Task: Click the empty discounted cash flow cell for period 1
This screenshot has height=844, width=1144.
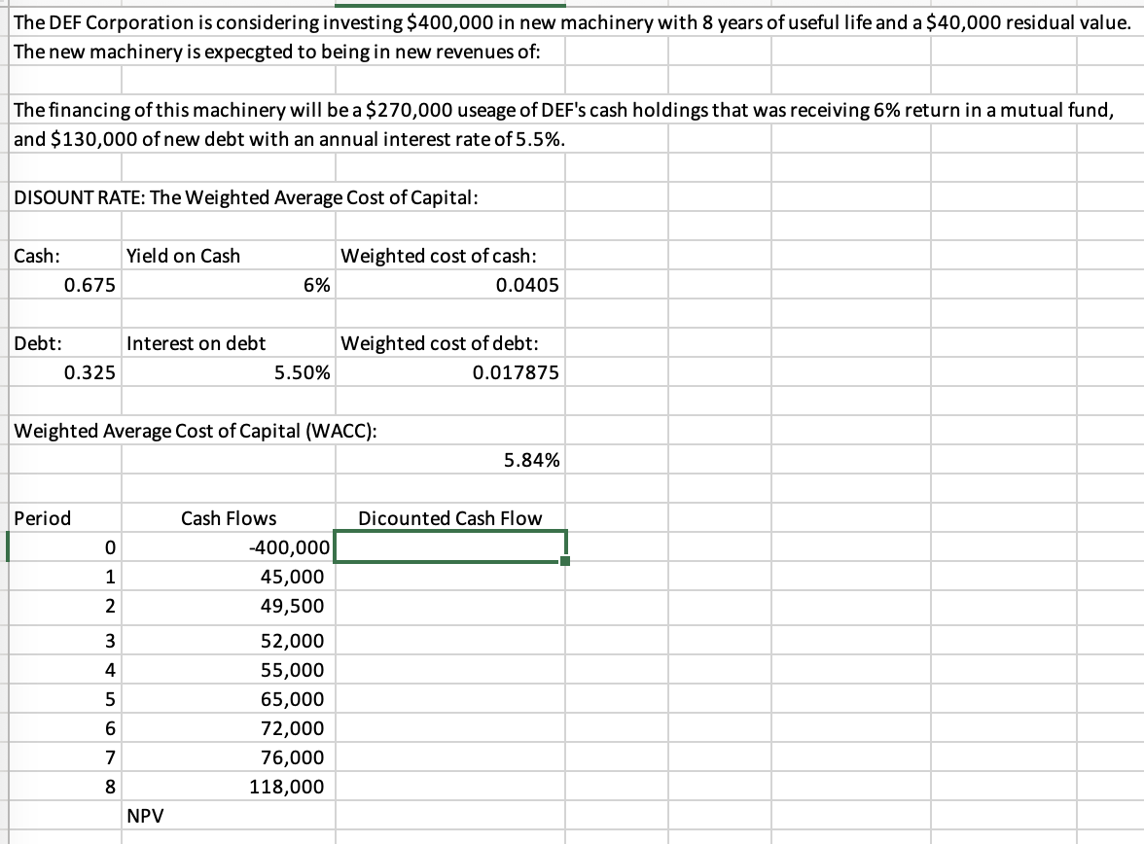Action: (450, 577)
